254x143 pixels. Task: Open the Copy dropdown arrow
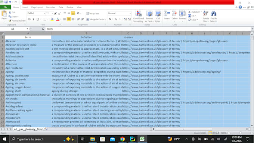coord(18,16)
